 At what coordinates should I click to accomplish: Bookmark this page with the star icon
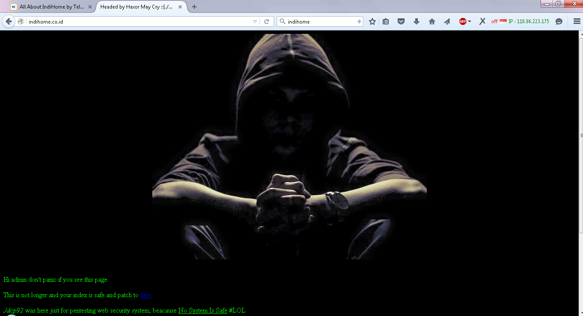(372, 21)
